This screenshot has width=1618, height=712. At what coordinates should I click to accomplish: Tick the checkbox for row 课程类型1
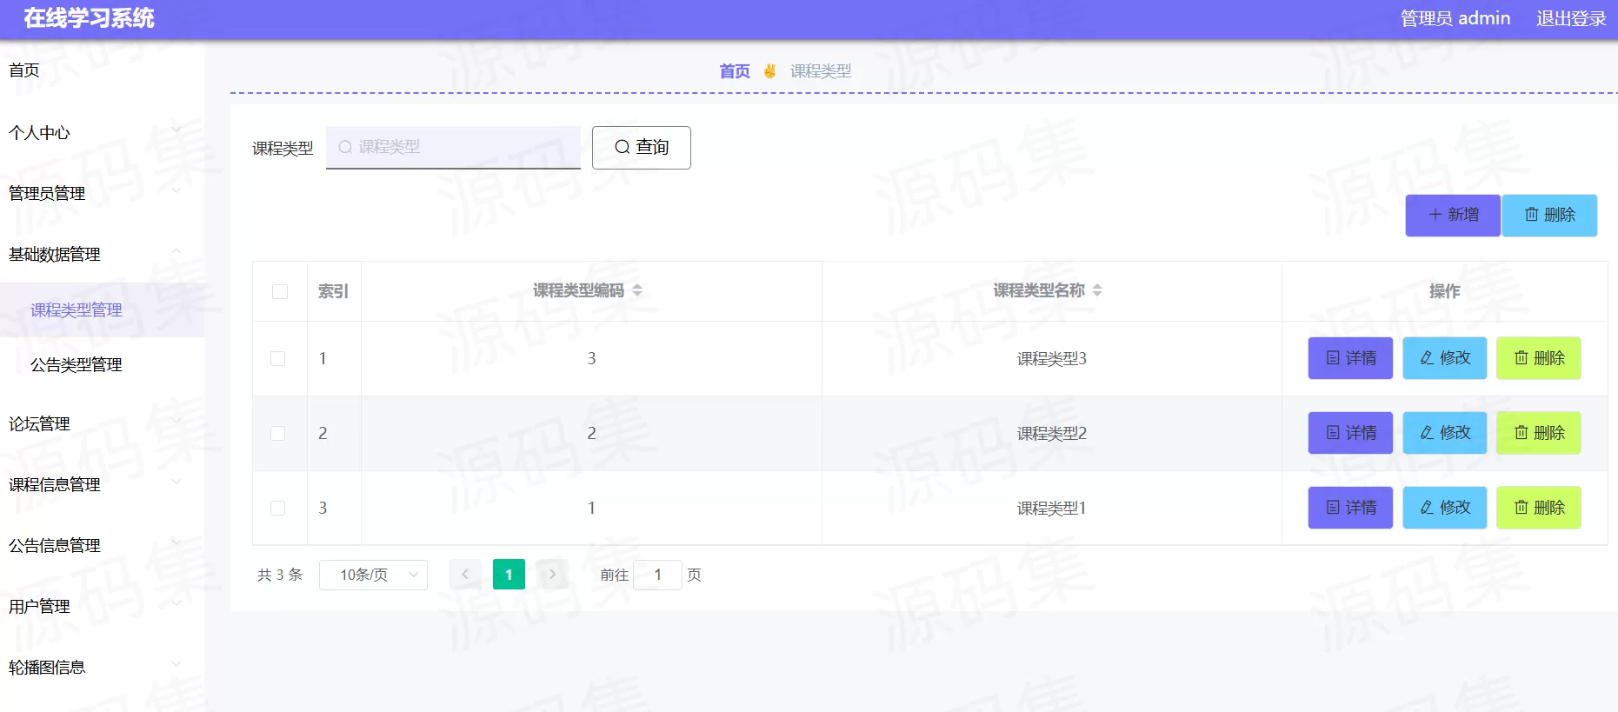278,508
